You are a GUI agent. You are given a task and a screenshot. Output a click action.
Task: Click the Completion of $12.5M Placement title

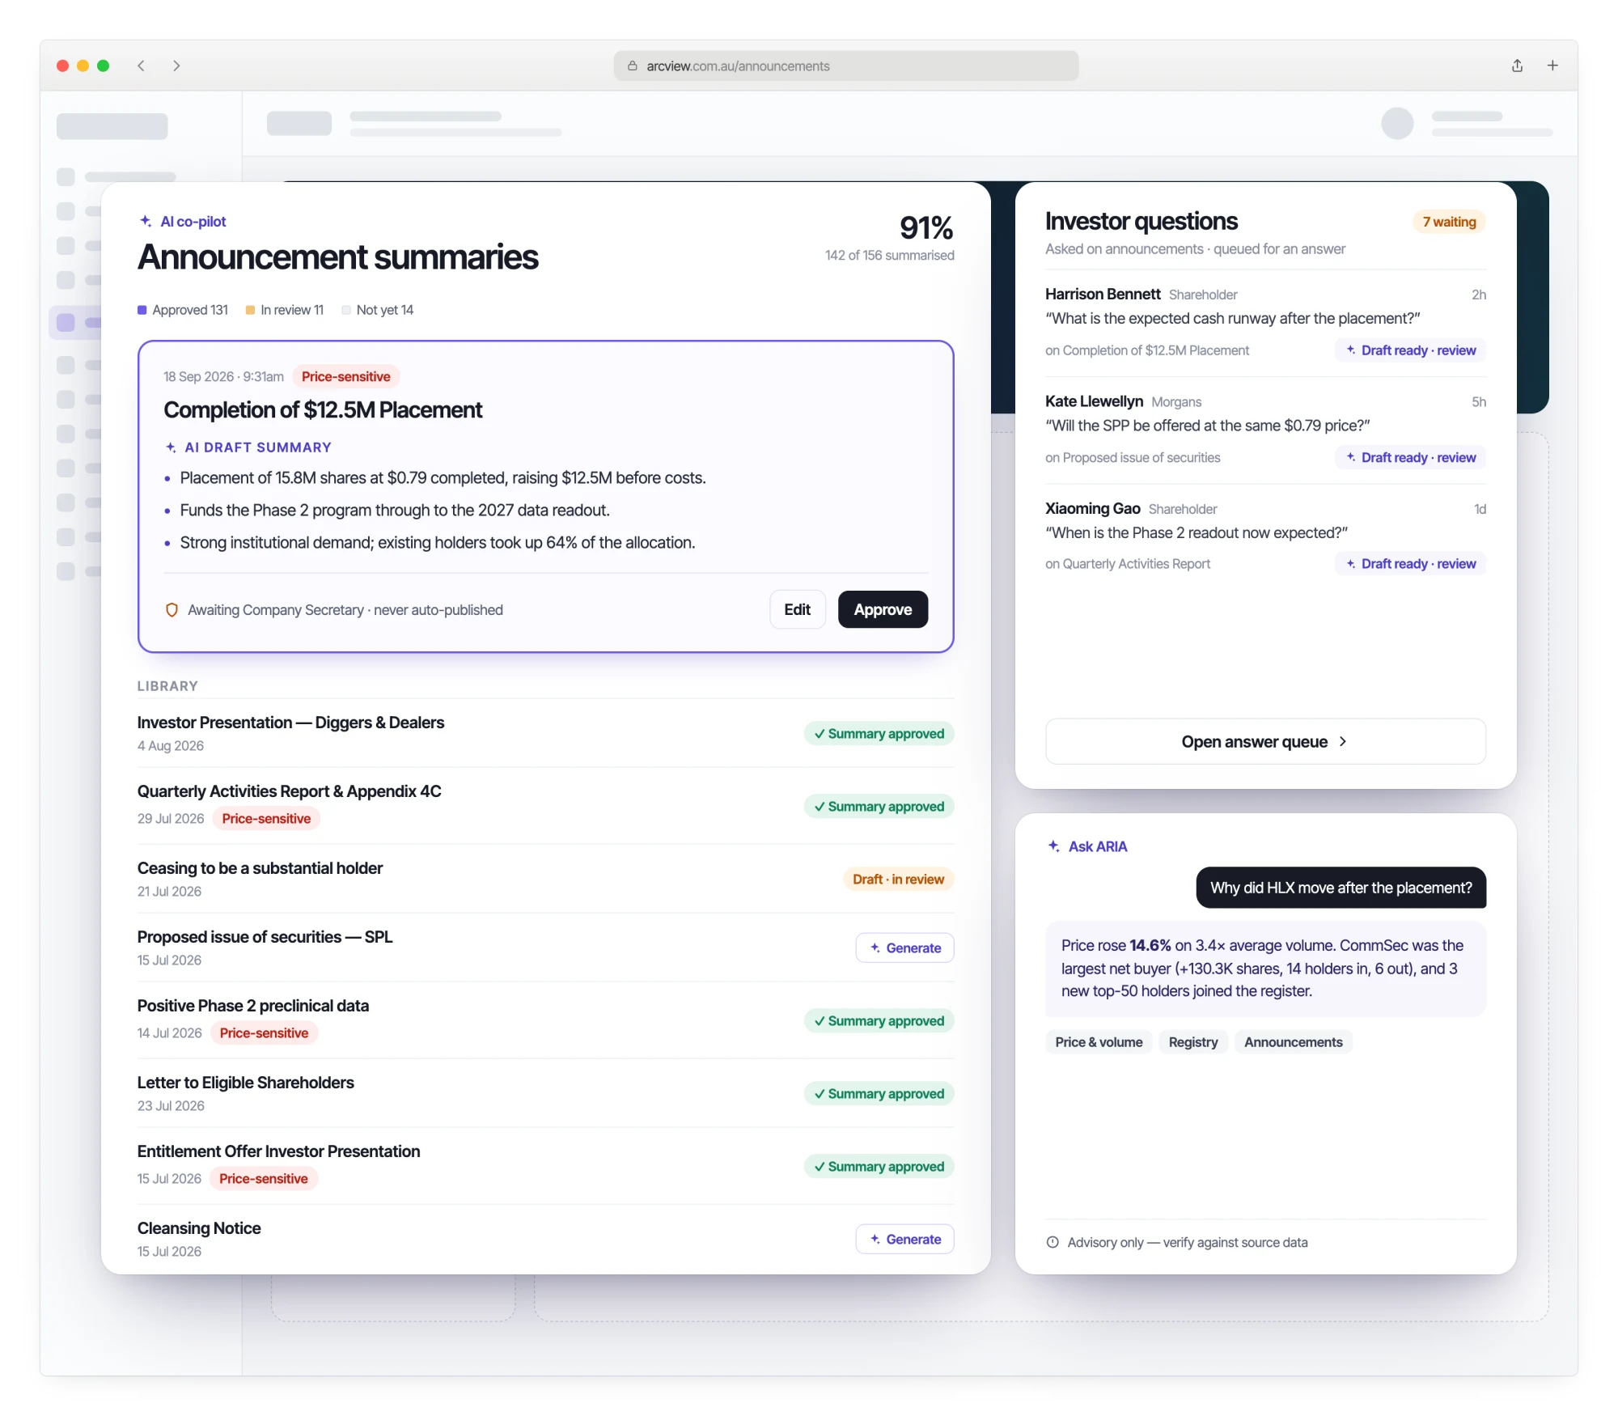coord(323,410)
